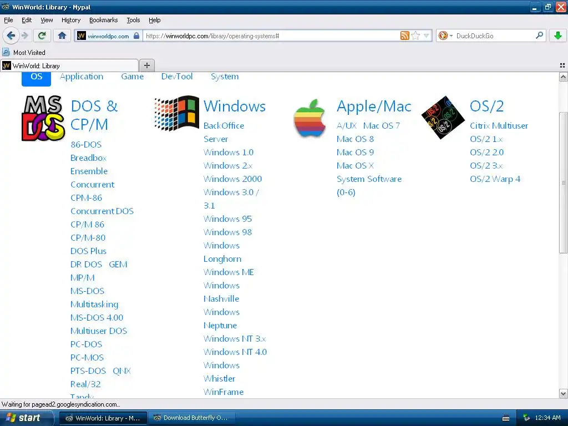Open the Windows heading link
This screenshot has width=568, height=426.
tap(235, 106)
